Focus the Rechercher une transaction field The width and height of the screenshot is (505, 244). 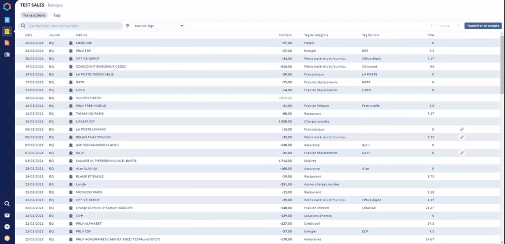[x=70, y=26]
